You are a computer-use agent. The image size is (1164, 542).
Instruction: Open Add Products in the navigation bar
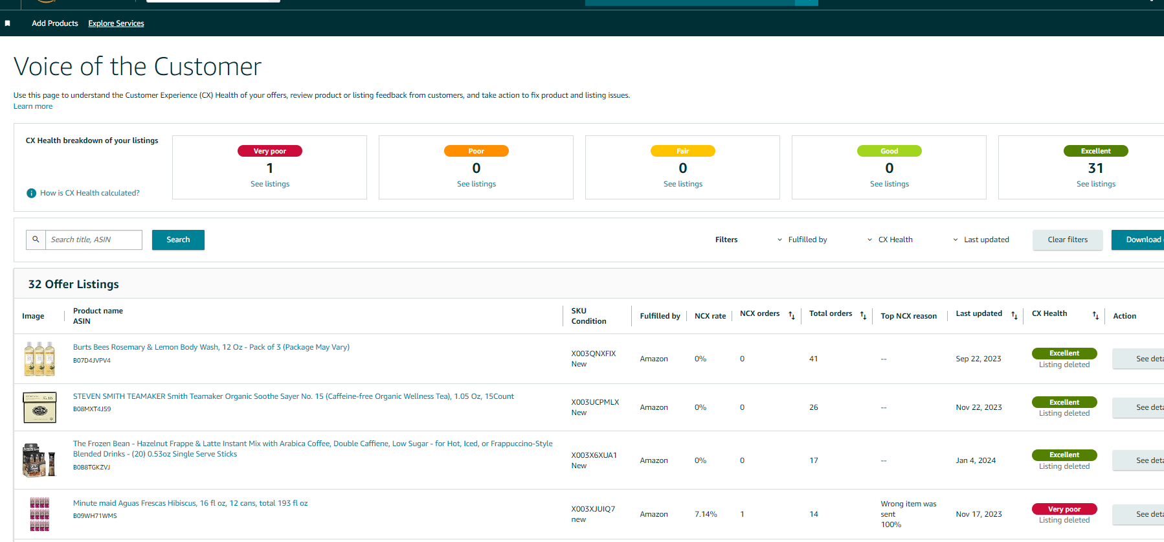click(x=55, y=23)
